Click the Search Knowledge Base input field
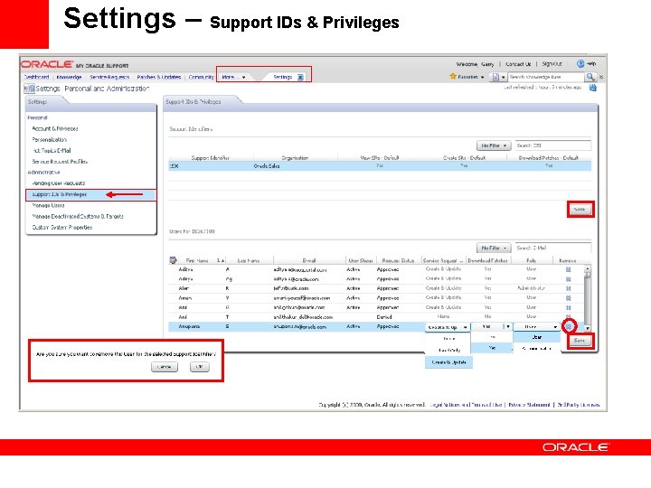This screenshot has width=651, height=488. [546, 77]
